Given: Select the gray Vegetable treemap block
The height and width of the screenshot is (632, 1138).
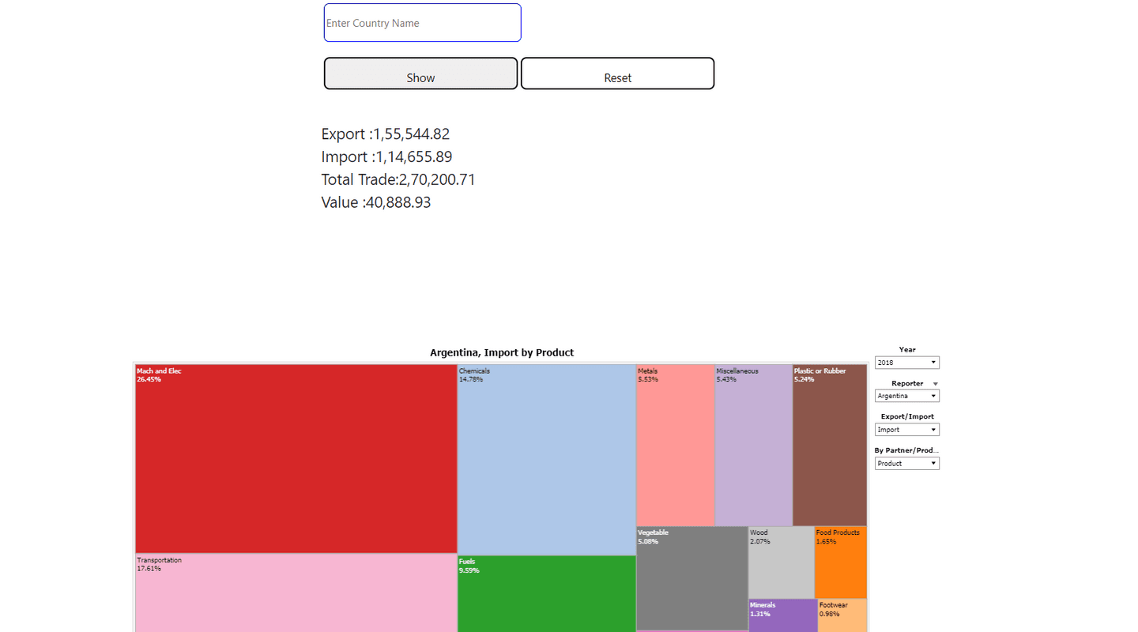Looking at the screenshot, I should click(x=692, y=578).
